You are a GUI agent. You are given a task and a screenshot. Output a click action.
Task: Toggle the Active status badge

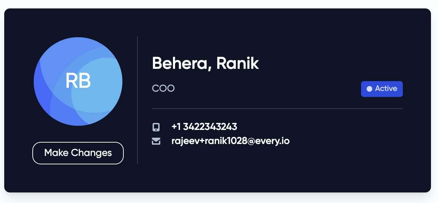382,89
